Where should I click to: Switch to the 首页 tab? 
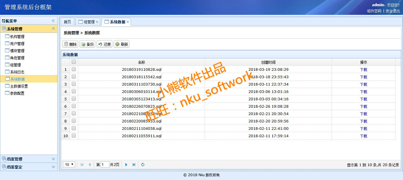(67, 22)
